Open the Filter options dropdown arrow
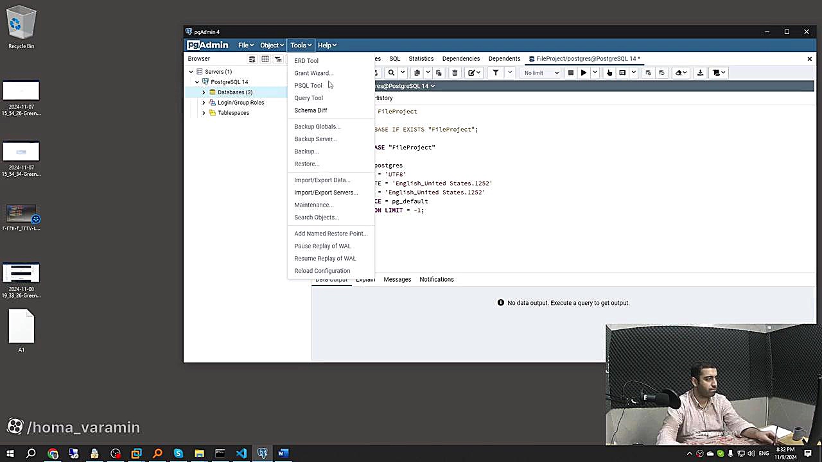822x462 pixels. (510, 73)
